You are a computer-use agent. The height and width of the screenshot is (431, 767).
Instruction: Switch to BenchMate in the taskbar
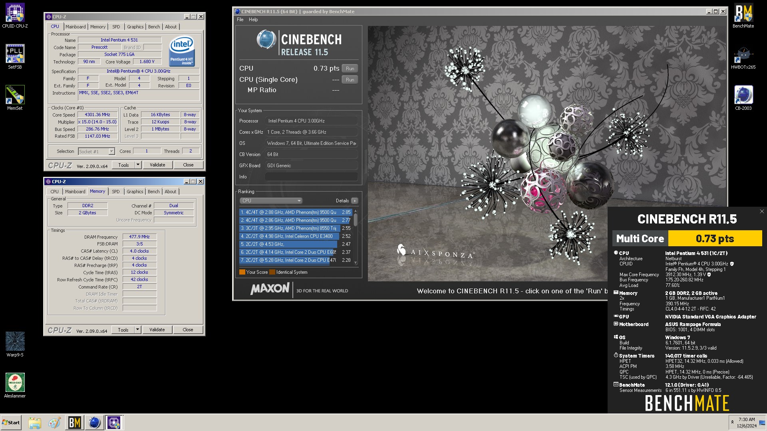[75, 423]
